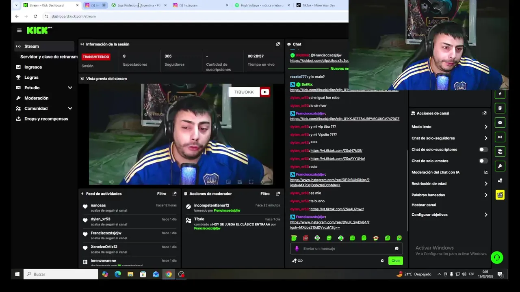Click nanosas in activity feed
Viewport: 520px width, 292px height.
(x=98, y=206)
